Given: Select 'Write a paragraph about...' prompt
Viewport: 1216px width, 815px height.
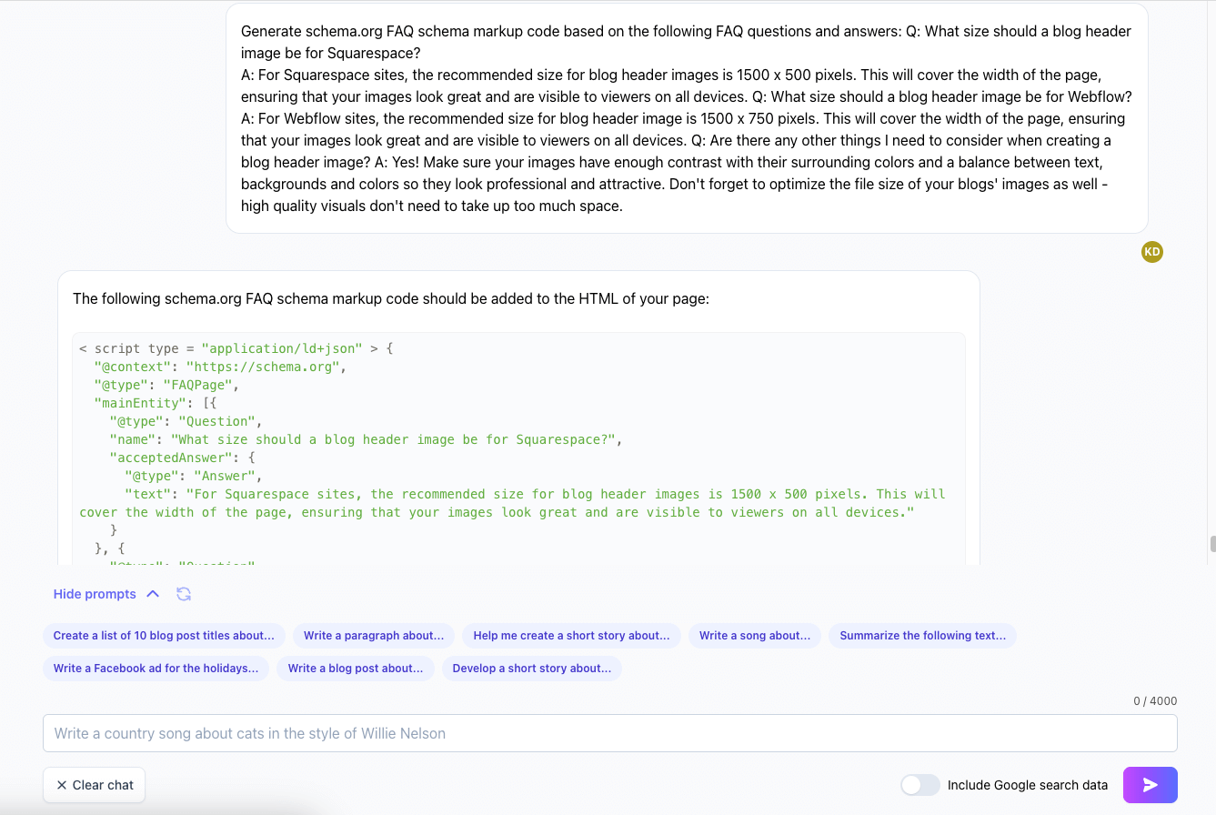Looking at the screenshot, I should pos(374,636).
